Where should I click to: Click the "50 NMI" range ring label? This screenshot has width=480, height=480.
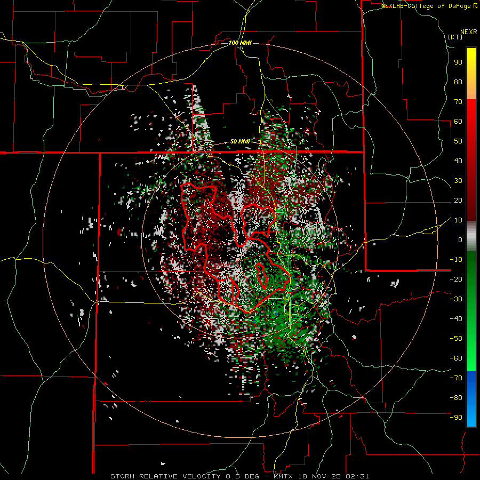[240, 141]
